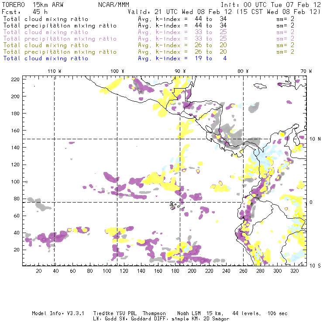Image resolution: width=323 pixels, height=323 pixels.
Task: Click blue 'Avg. k-index = 19 to 4' text
Action: click(x=182, y=58)
